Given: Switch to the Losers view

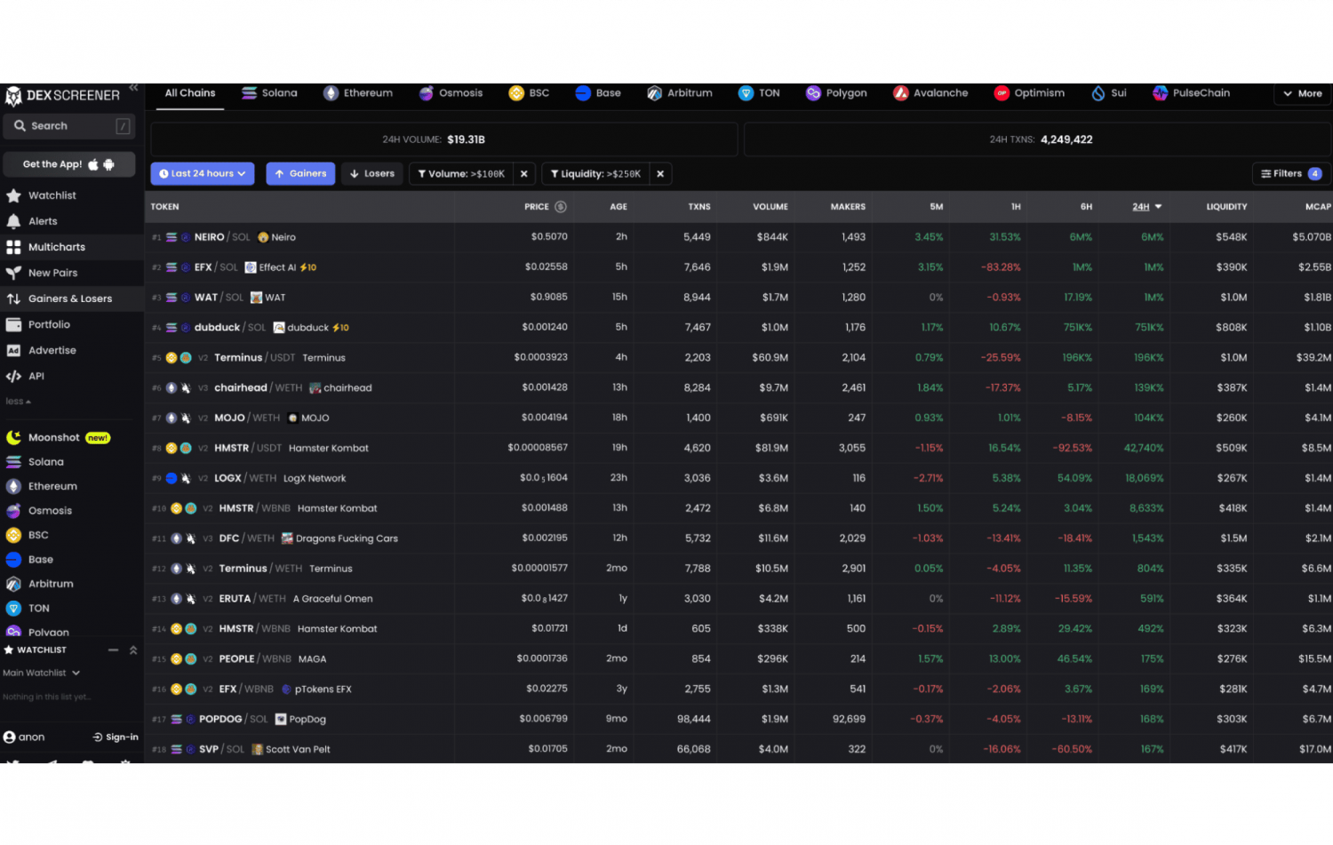Looking at the screenshot, I should (x=371, y=173).
